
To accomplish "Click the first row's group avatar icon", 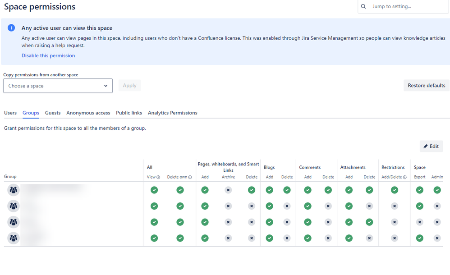I will [13, 190].
